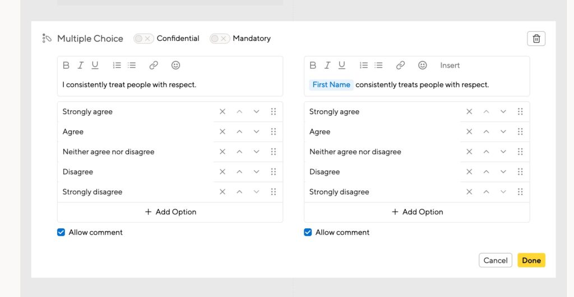Enable the Mandatory toggle
This screenshot has height=297, width=574.
220,39
